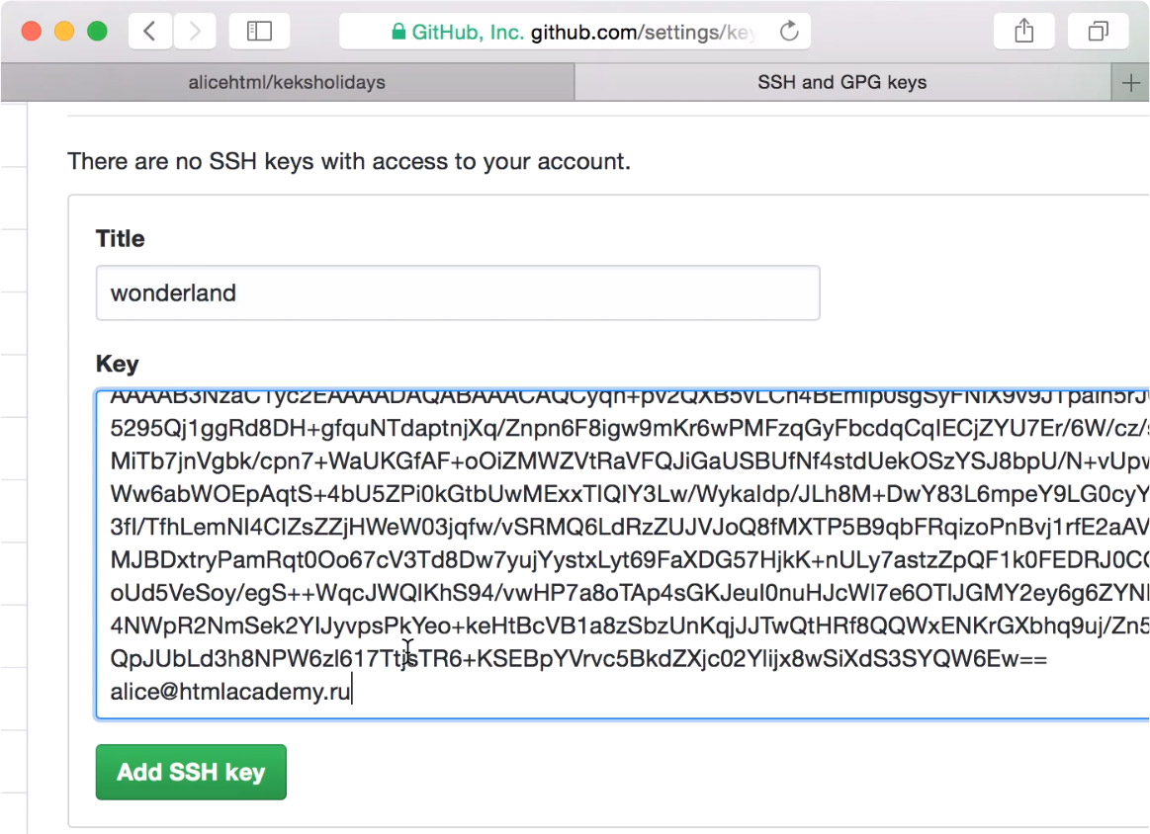Click the Key label above the textarea
This screenshot has height=834, width=1150.
117,364
